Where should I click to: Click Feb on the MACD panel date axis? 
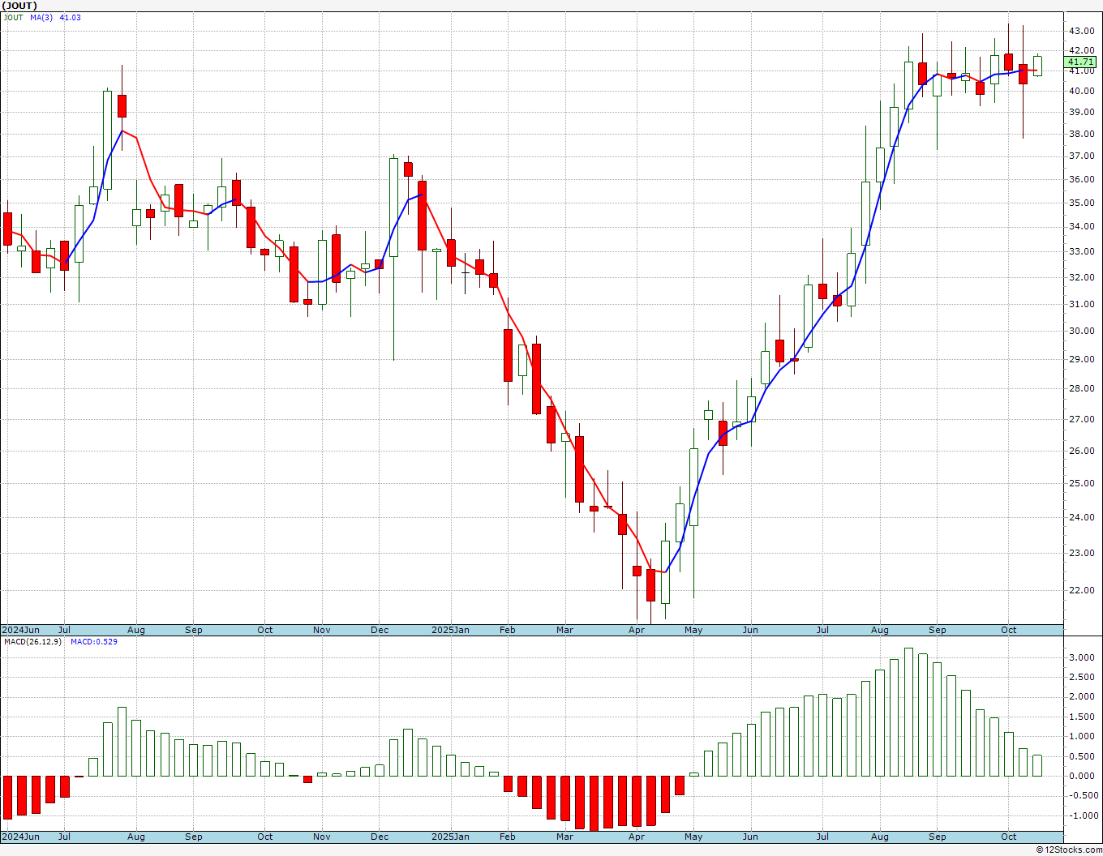[x=508, y=837]
